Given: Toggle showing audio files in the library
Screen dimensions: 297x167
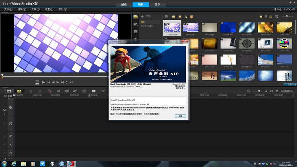Looking at the screenshot, I should (186, 17).
